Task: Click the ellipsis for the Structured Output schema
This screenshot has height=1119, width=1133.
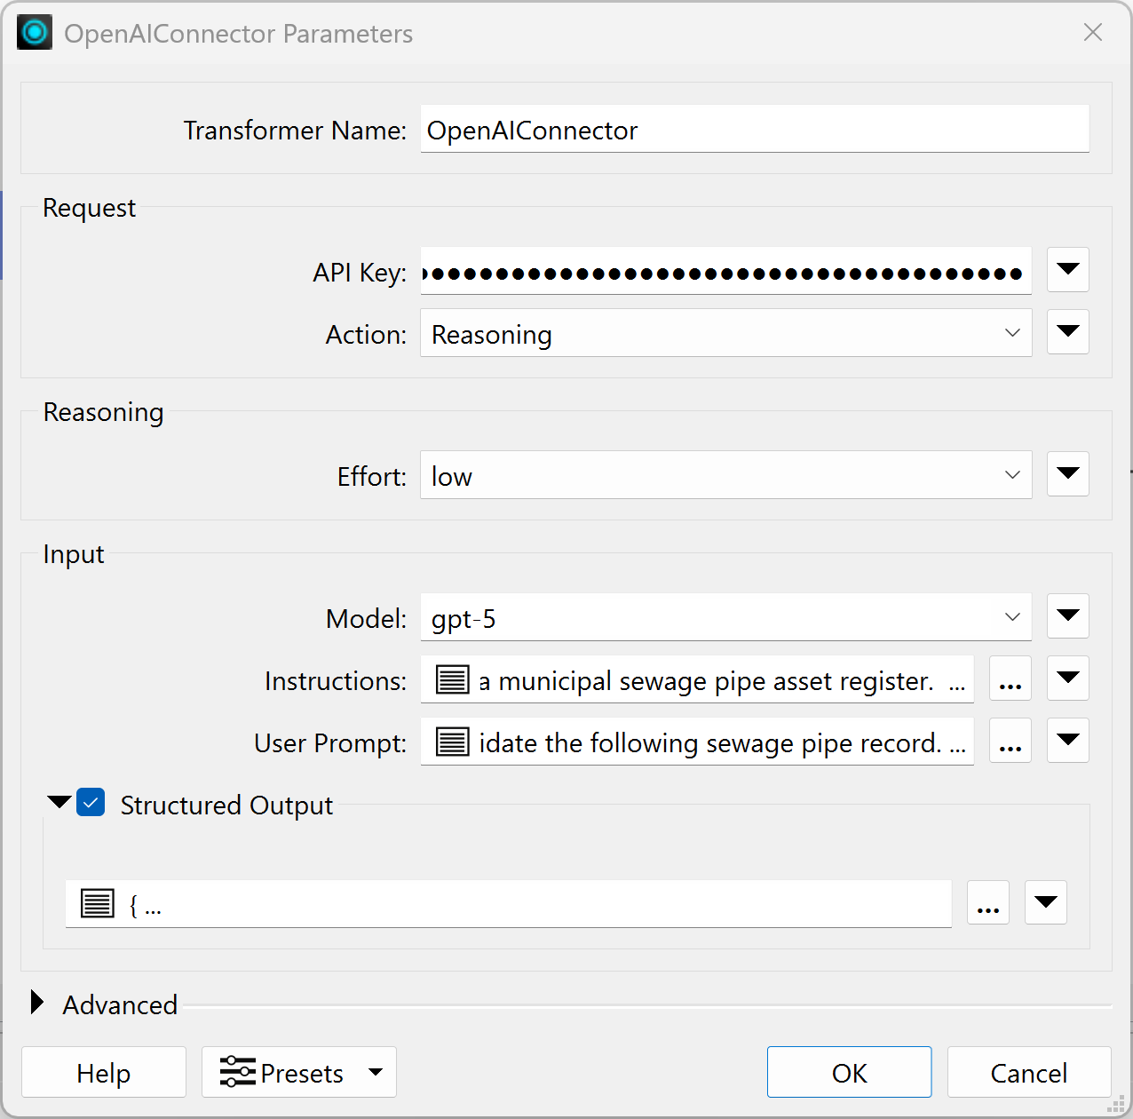Action: click(x=987, y=902)
